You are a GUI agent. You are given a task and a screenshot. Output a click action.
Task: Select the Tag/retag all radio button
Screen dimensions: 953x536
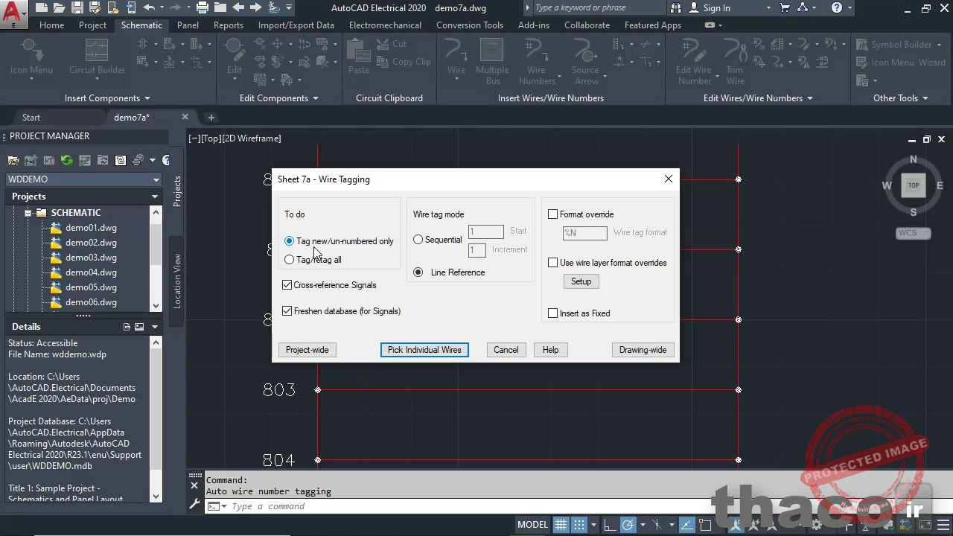[x=290, y=260]
